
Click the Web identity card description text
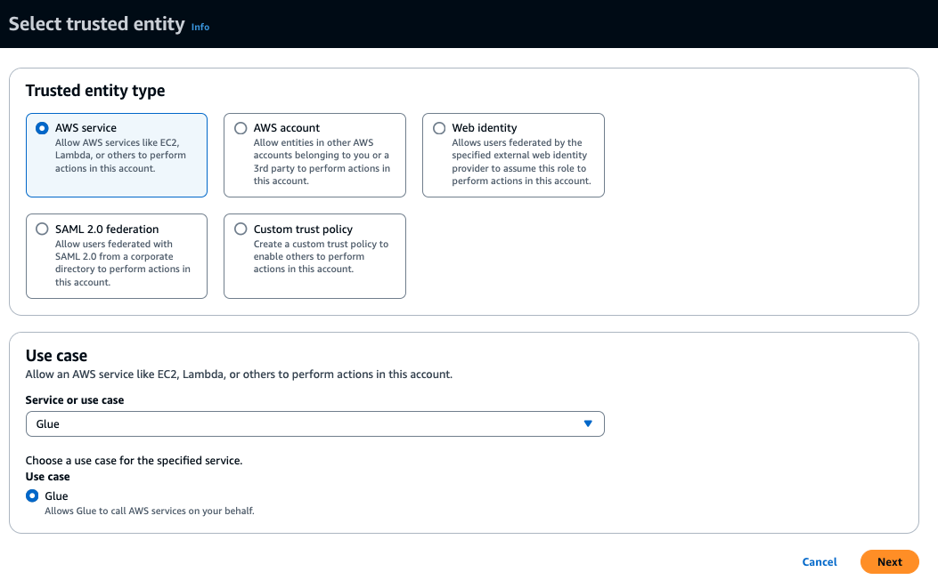click(x=521, y=162)
